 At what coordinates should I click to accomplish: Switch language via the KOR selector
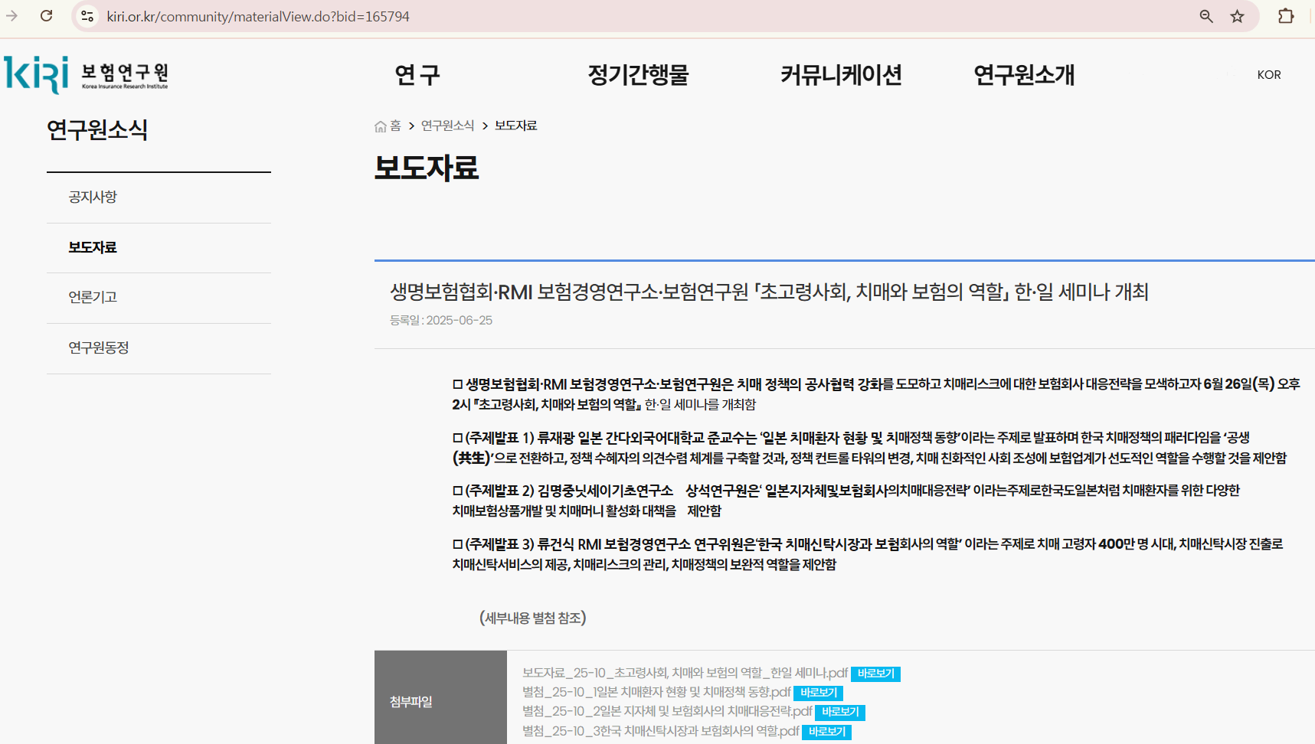[x=1268, y=74]
